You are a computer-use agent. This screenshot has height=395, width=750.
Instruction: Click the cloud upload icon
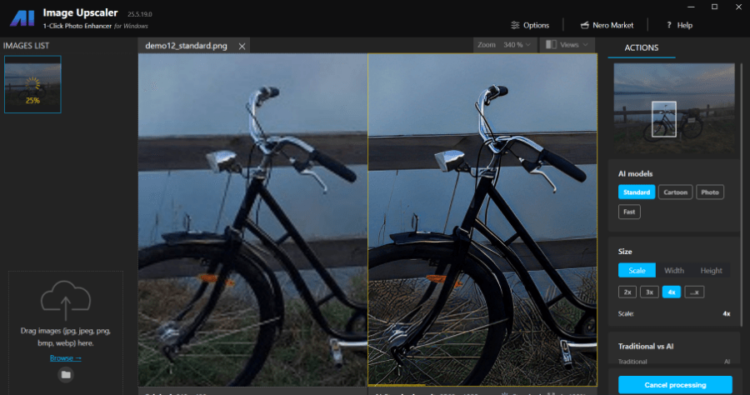tap(66, 300)
